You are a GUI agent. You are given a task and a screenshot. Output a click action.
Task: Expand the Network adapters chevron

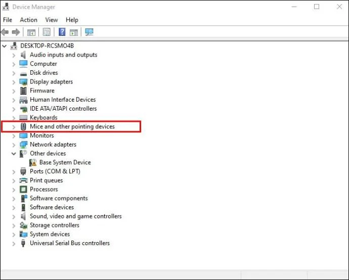pyautogui.click(x=14, y=145)
